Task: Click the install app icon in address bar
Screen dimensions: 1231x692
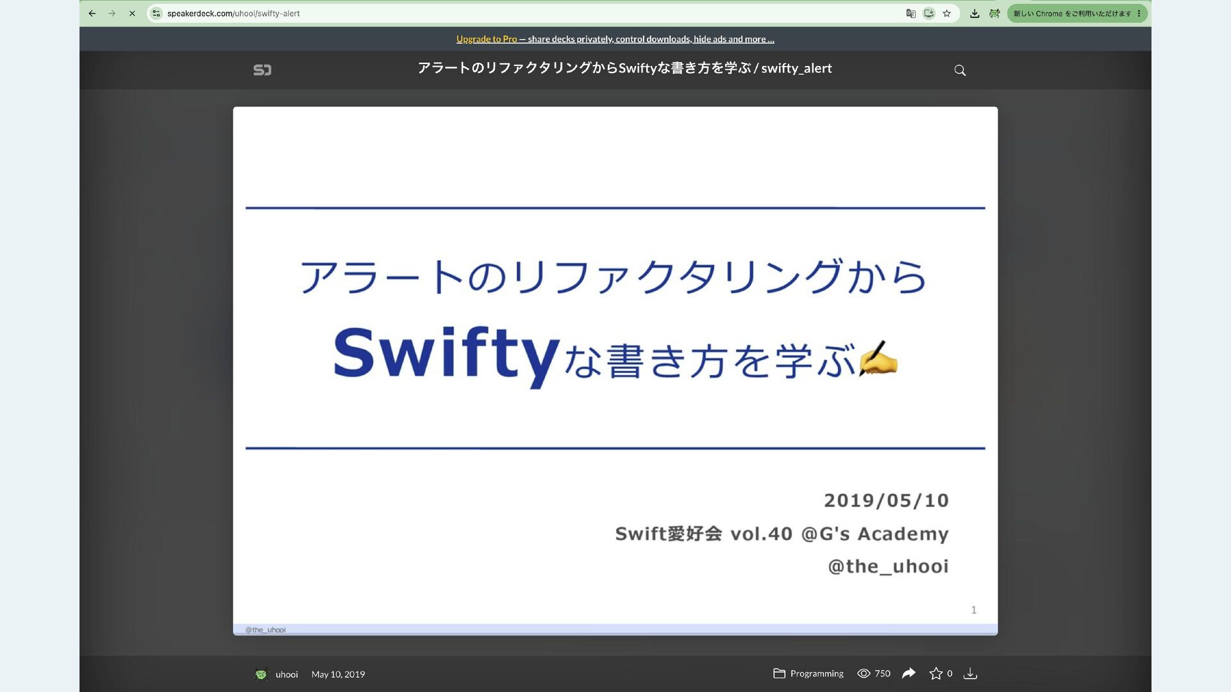Action: pos(928,13)
